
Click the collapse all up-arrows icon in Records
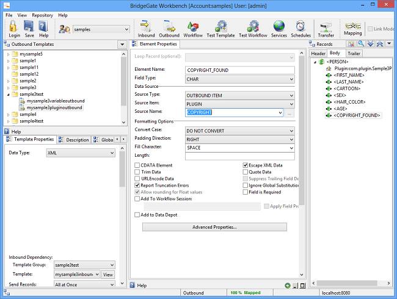pos(379,44)
